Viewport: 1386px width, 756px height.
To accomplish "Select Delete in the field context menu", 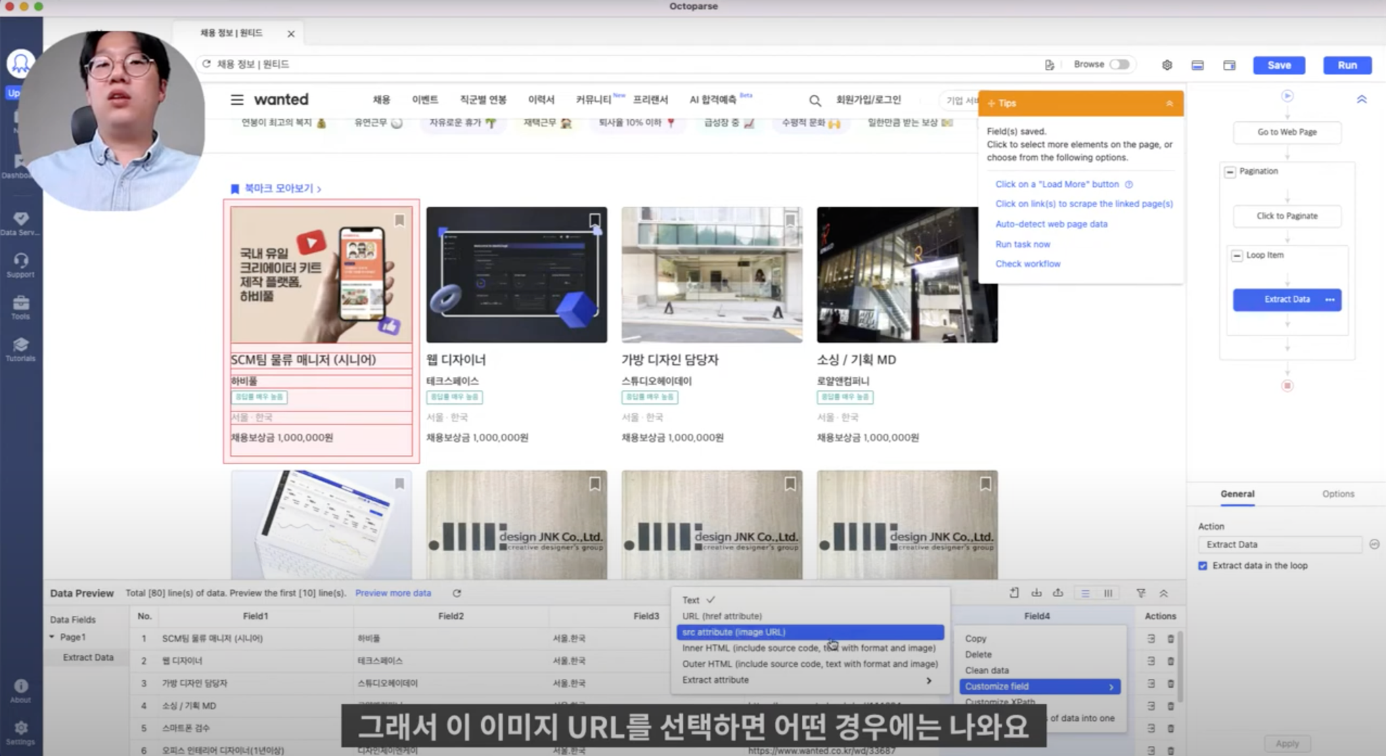I will [978, 654].
